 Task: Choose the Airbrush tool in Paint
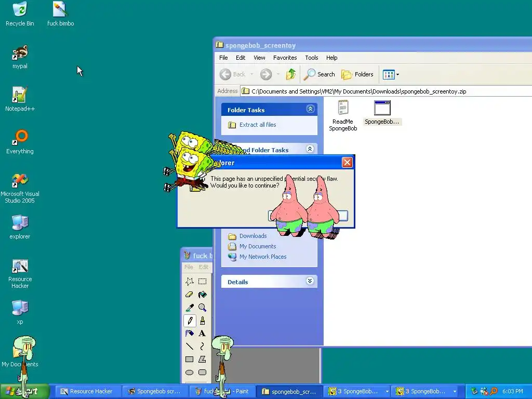(x=190, y=333)
